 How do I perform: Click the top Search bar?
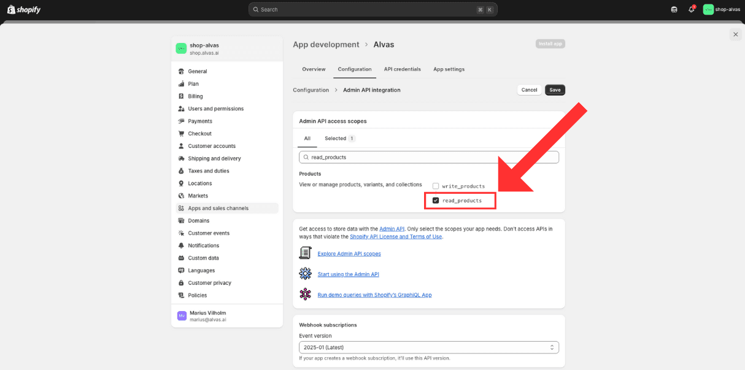tap(373, 9)
